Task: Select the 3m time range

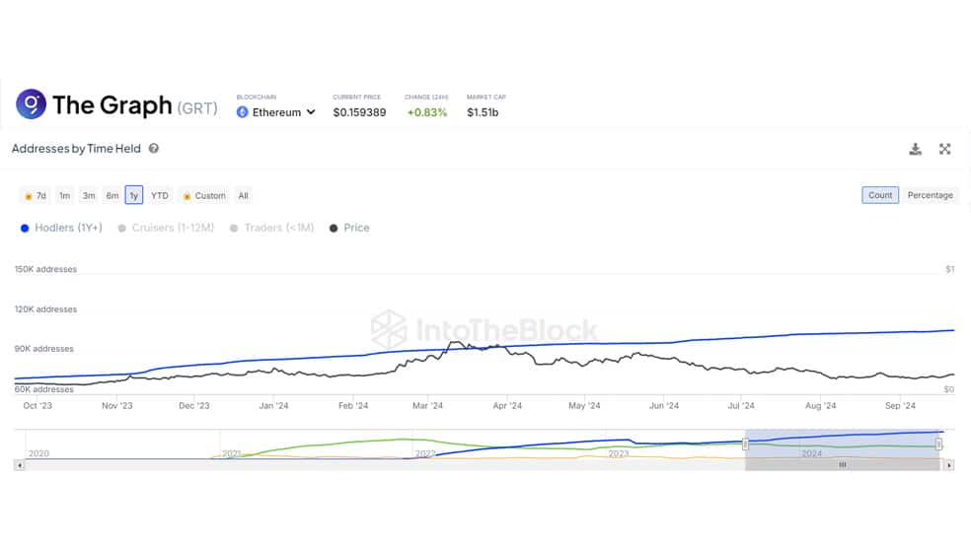Action: [x=89, y=195]
